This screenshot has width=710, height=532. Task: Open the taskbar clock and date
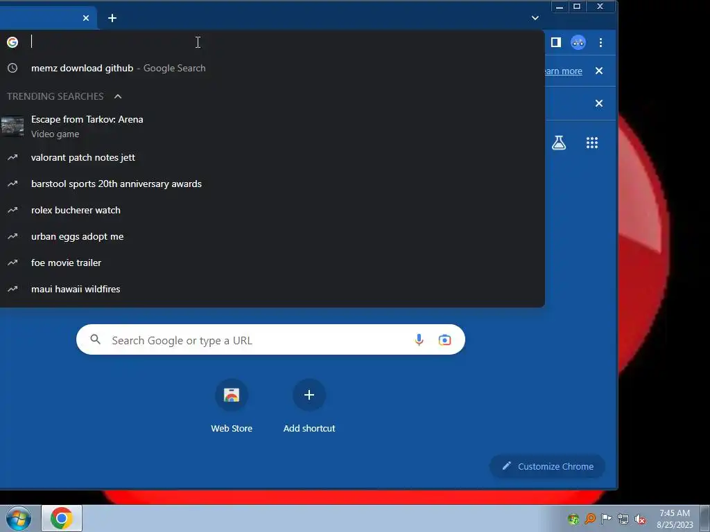click(675, 519)
